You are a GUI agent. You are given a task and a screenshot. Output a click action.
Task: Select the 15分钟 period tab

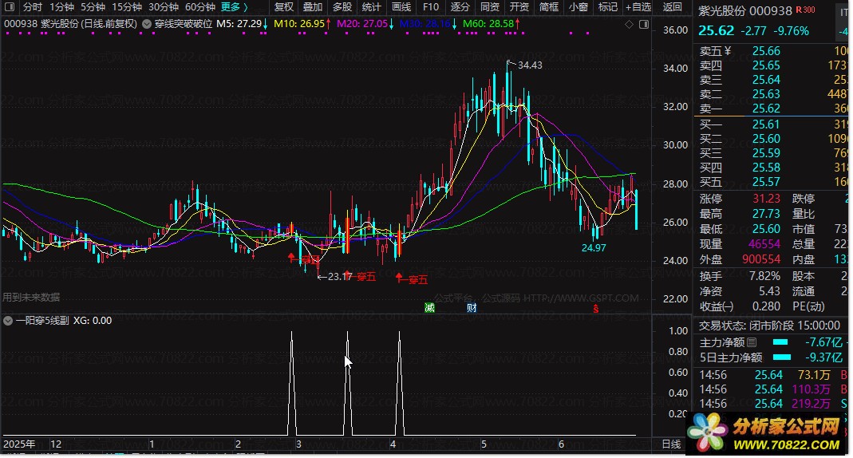point(127,7)
